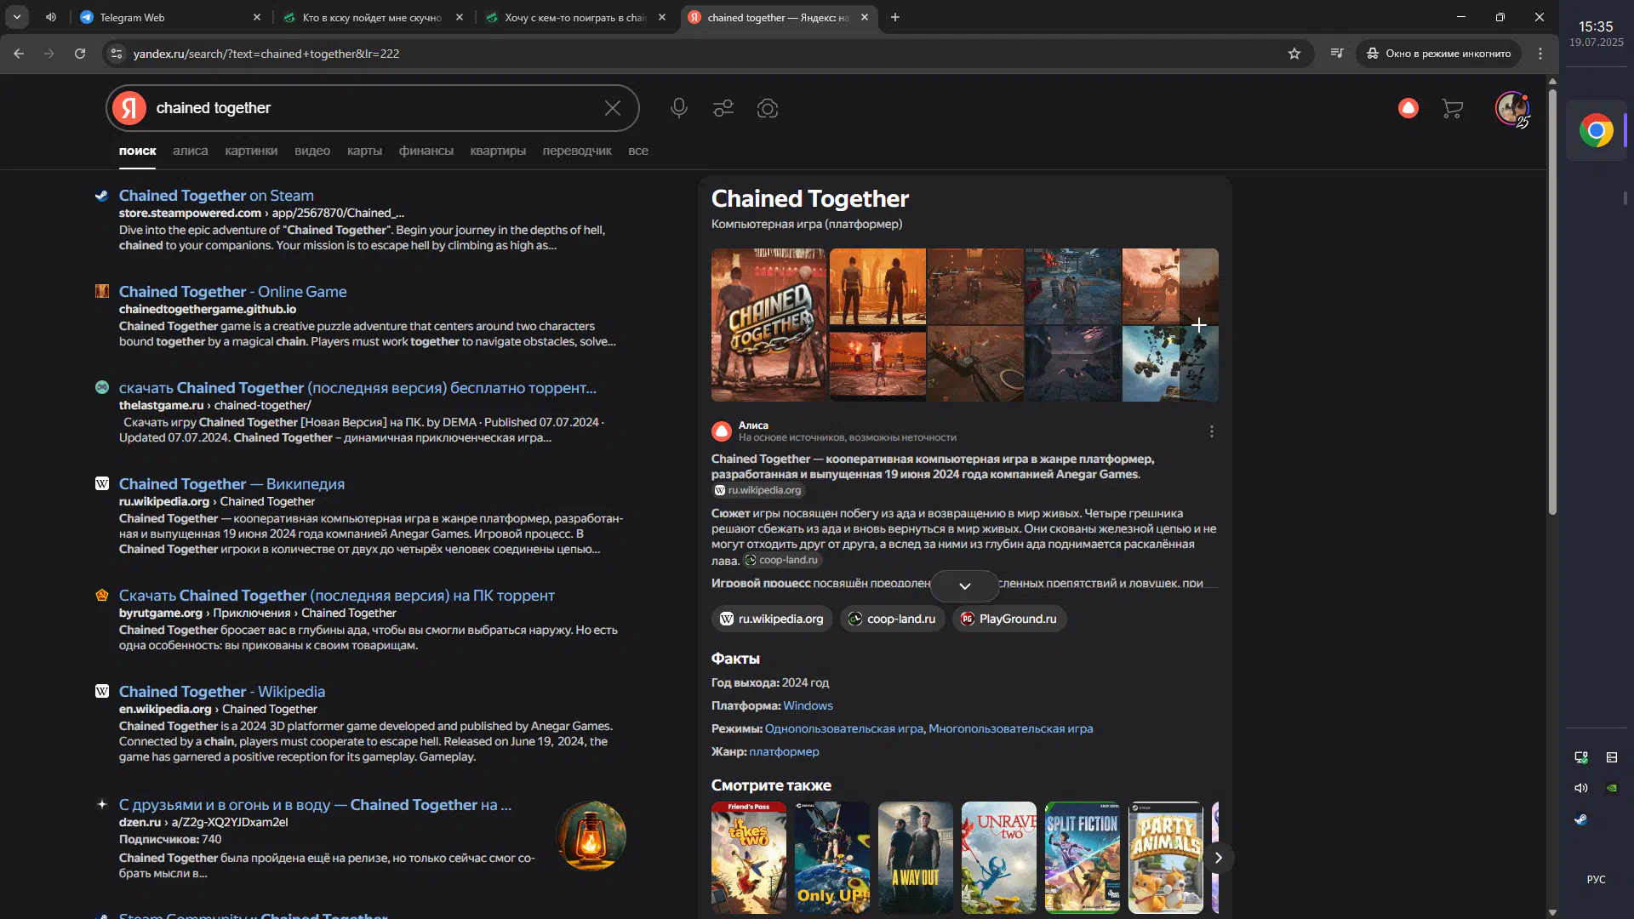
Task: Expand the Alice summary with chevron
Action: point(964,586)
